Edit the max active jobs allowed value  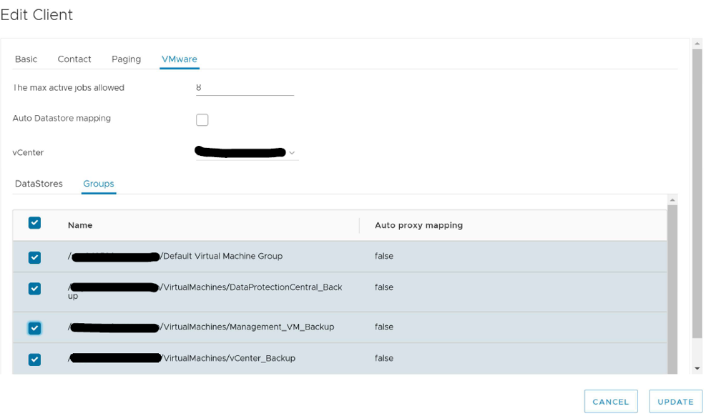click(x=243, y=87)
